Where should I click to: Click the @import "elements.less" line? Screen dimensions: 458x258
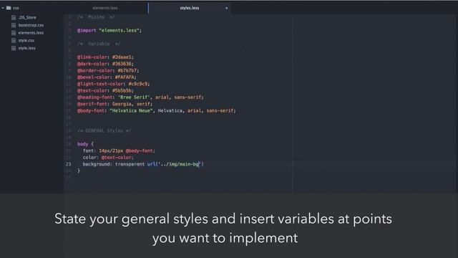109,30
